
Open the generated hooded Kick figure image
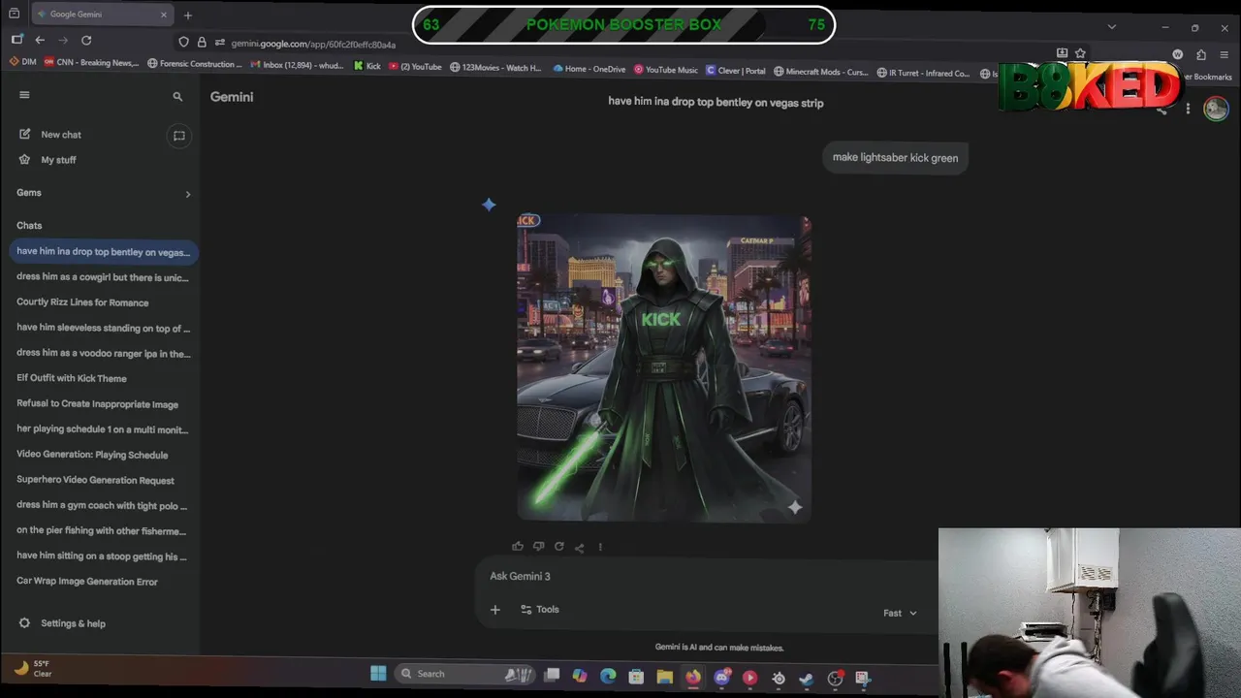[x=664, y=368]
